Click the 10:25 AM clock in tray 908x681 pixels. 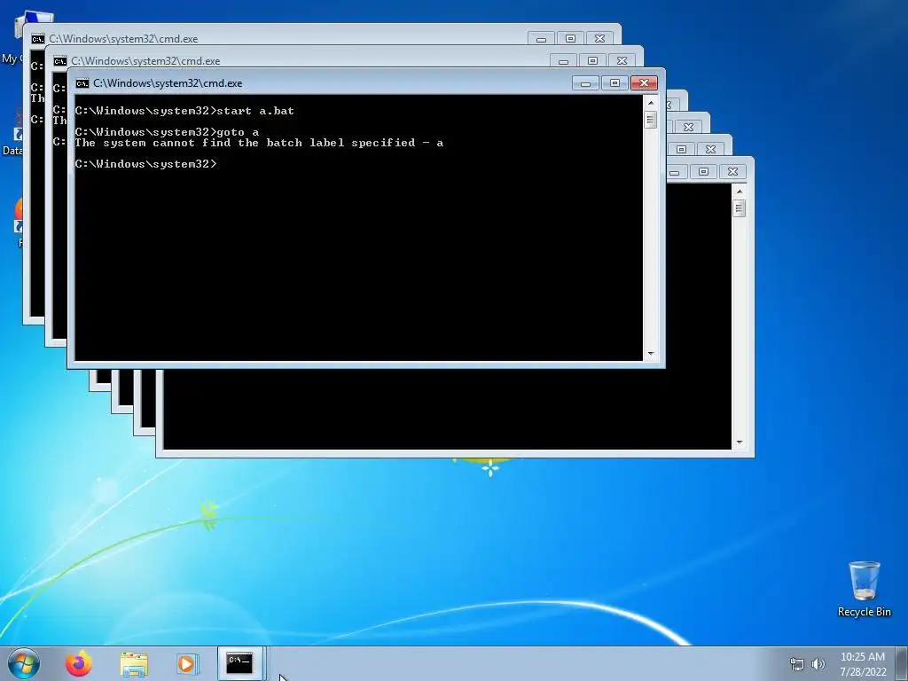click(862, 657)
